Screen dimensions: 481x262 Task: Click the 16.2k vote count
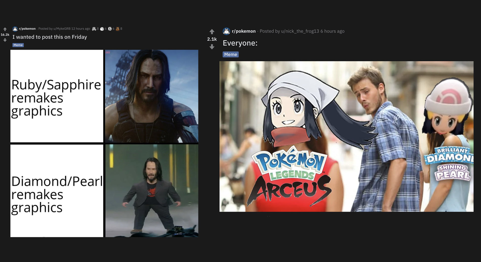point(5,35)
